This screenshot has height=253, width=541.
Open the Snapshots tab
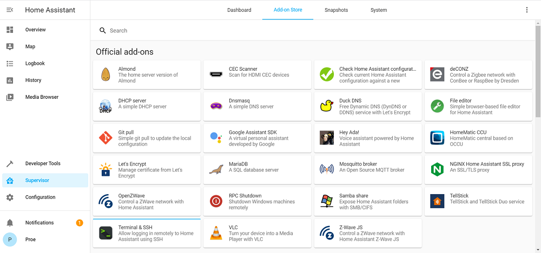point(336,10)
